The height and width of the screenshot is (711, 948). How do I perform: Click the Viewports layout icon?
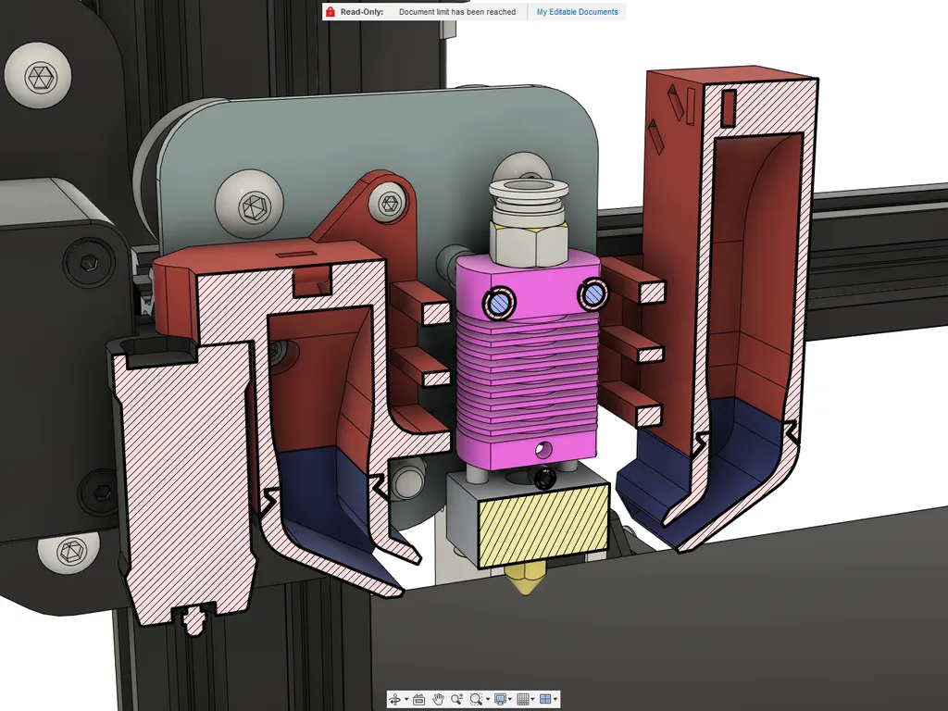click(545, 699)
